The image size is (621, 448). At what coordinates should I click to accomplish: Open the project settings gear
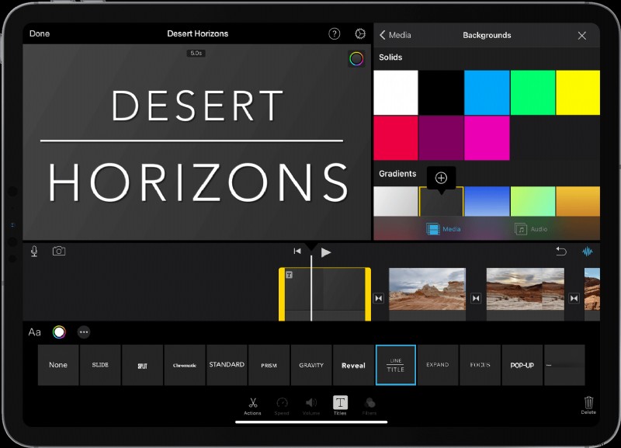point(359,33)
